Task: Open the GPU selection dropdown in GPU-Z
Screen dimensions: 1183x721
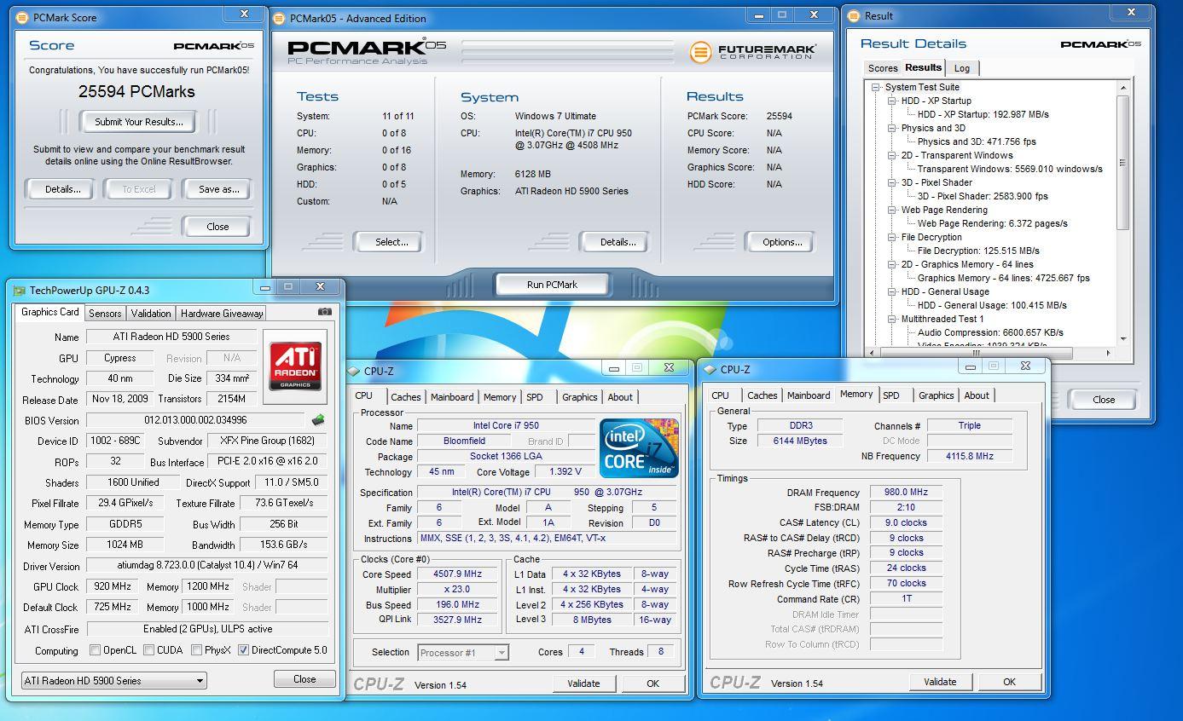Action: coord(114,681)
